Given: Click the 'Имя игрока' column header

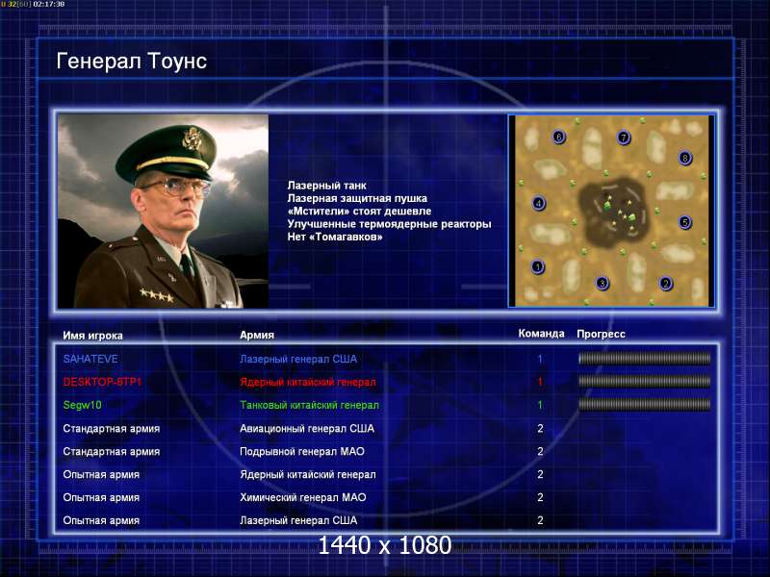Looking at the screenshot, I should tap(92, 336).
